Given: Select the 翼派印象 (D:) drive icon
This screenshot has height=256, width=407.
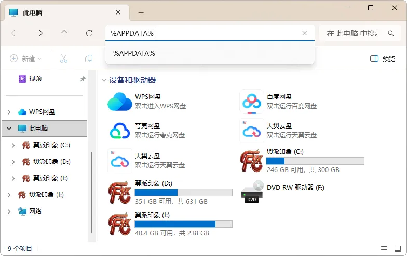Looking at the screenshot, I should (119, 192).
